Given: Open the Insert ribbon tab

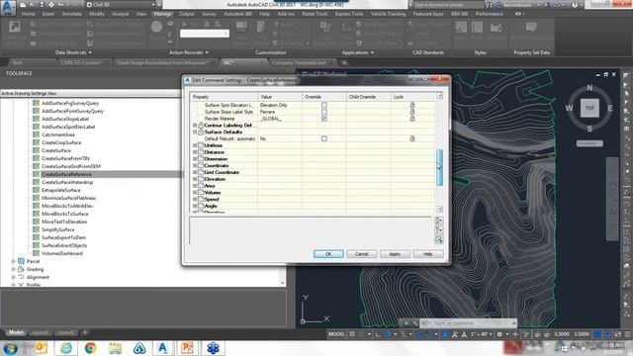Looking at the screenshot, I should (x=48, y=14).
